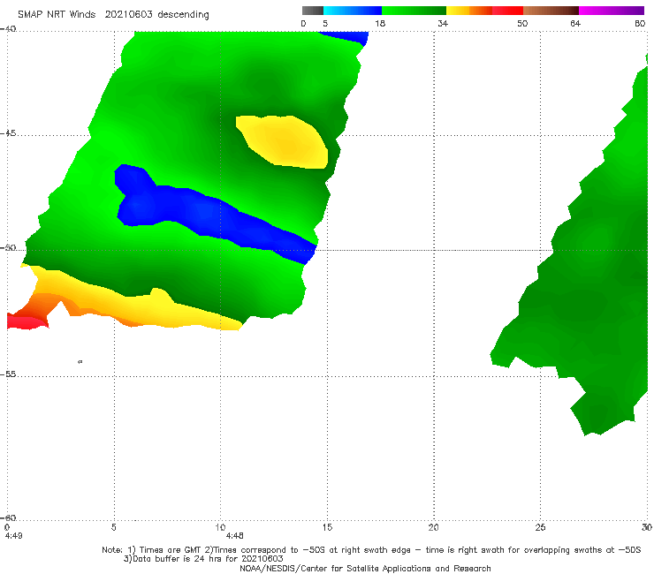Click the 'SMAP NRT Winds 20210603 descending' title

click(113, 15)
